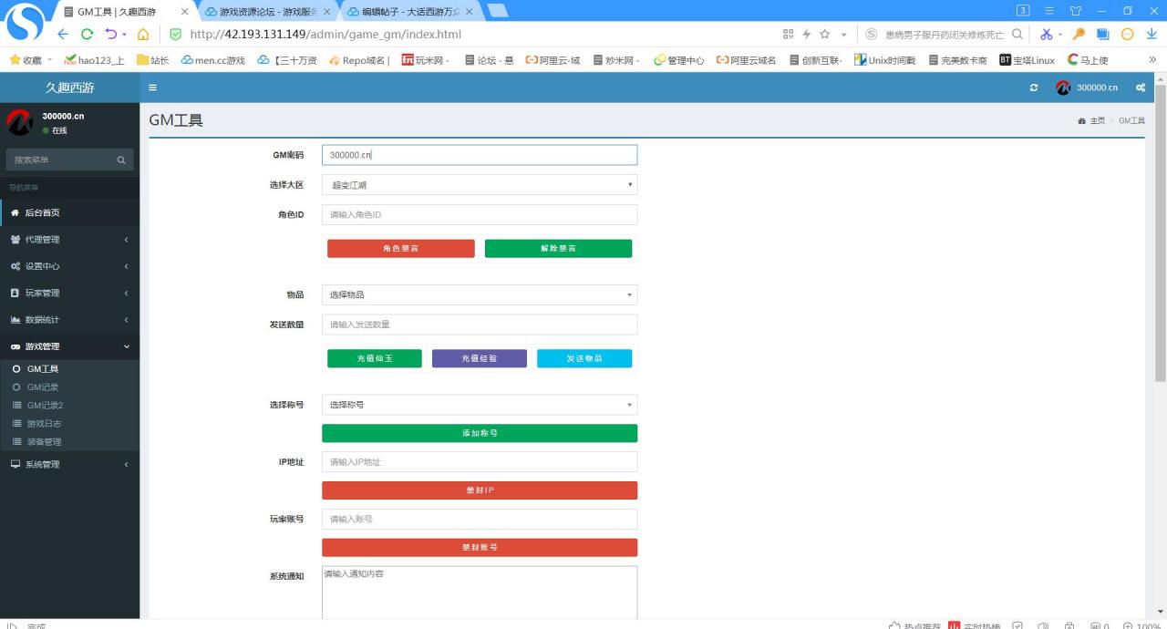
Task: Switch to the 游戏资源论坛 browser tab
Action: coord(266,12)
